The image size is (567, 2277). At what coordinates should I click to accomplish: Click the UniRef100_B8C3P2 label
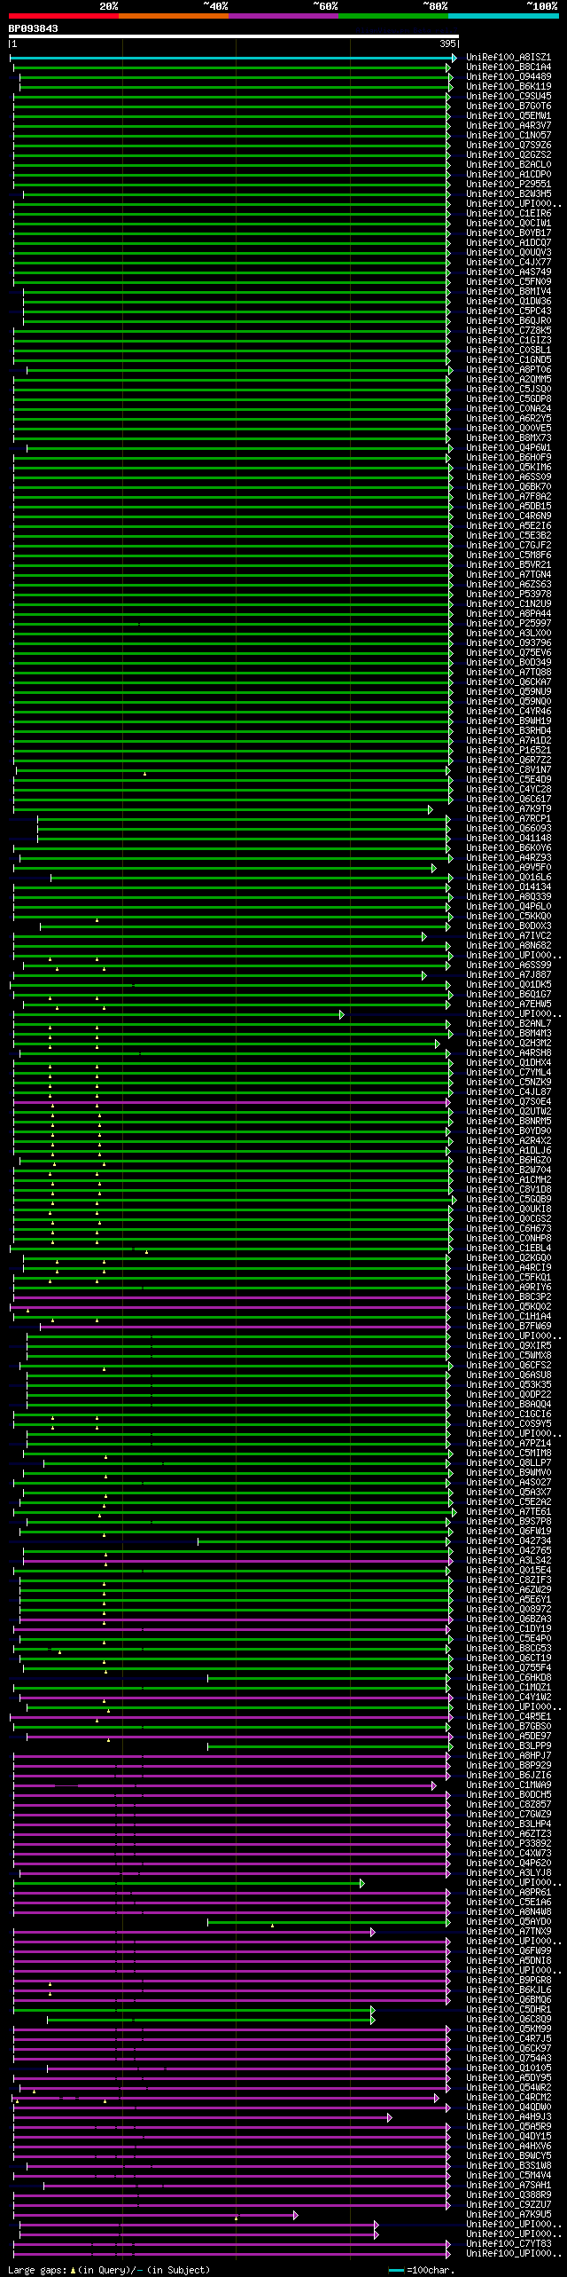click(x=509, y=1297)
